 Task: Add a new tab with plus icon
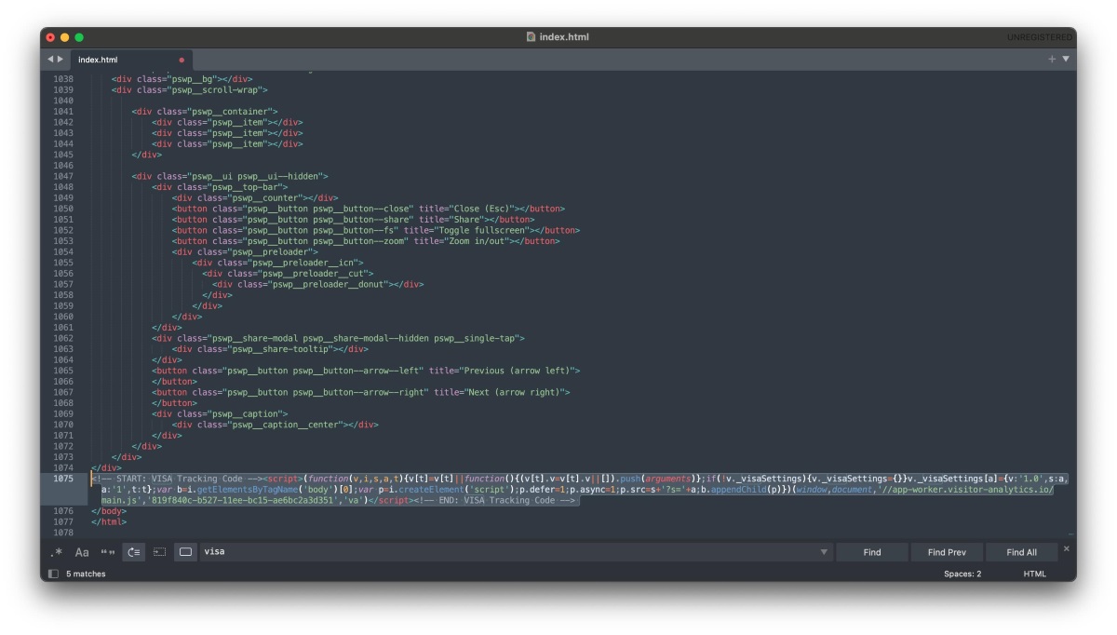[x=1052, y=59]
